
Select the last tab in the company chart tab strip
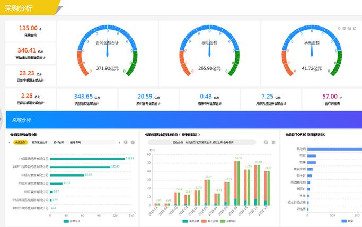point(75,142)
